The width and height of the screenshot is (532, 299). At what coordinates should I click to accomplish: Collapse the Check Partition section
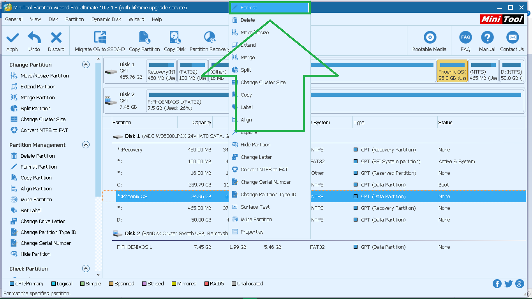pyautogui.click(x=86, y=269)
